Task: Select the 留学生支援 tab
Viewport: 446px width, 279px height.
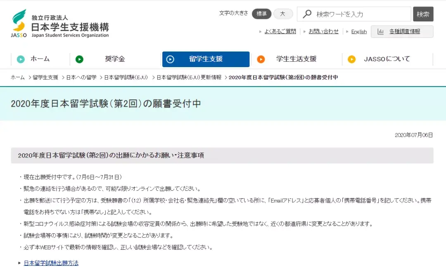Action: coord(205,59)
